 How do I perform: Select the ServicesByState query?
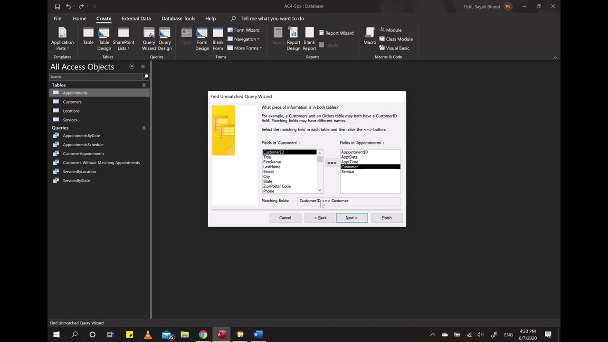pyautogui.click(x=99, y=180)
